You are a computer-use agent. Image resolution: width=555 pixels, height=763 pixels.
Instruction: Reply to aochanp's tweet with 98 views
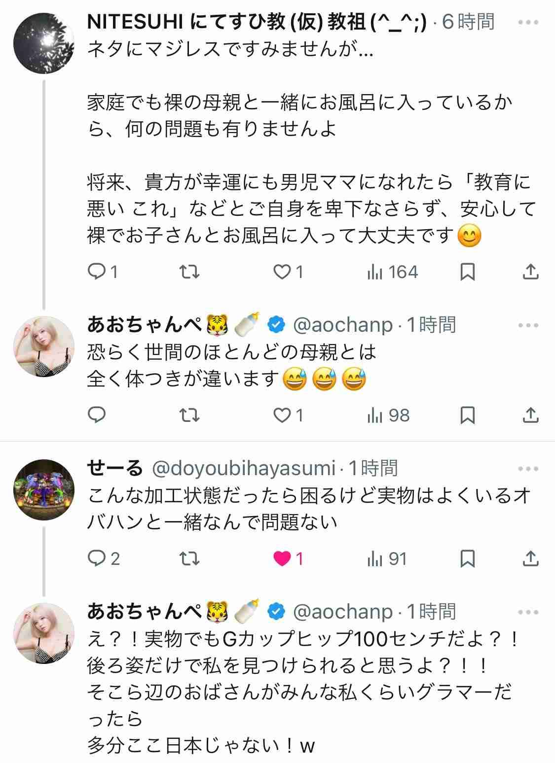(x=97, y=415)
